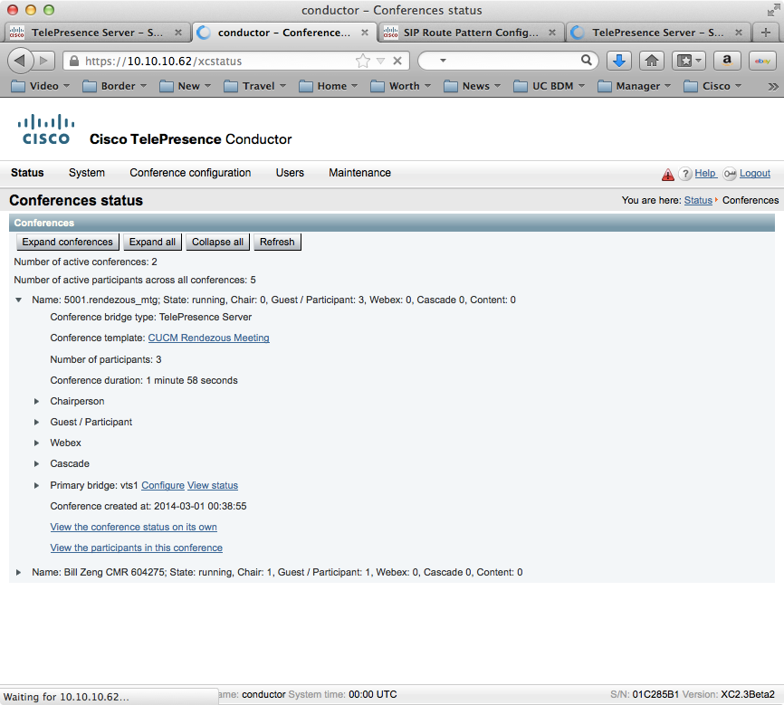
Task: Toggle full-screen window icon in the title bar
Action: click(x=773, y=10)
